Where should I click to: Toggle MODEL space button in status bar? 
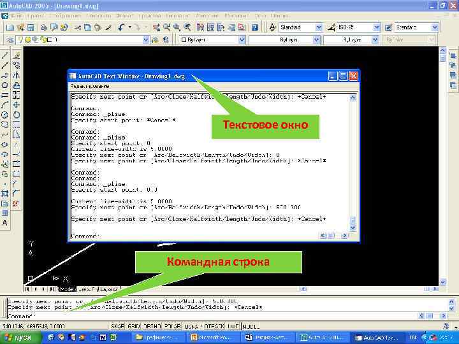(251, 326)
